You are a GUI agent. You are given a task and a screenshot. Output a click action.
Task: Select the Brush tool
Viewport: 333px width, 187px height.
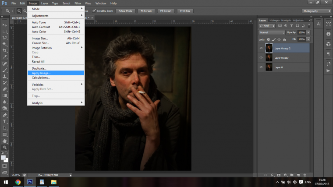(x=4, y=70)
